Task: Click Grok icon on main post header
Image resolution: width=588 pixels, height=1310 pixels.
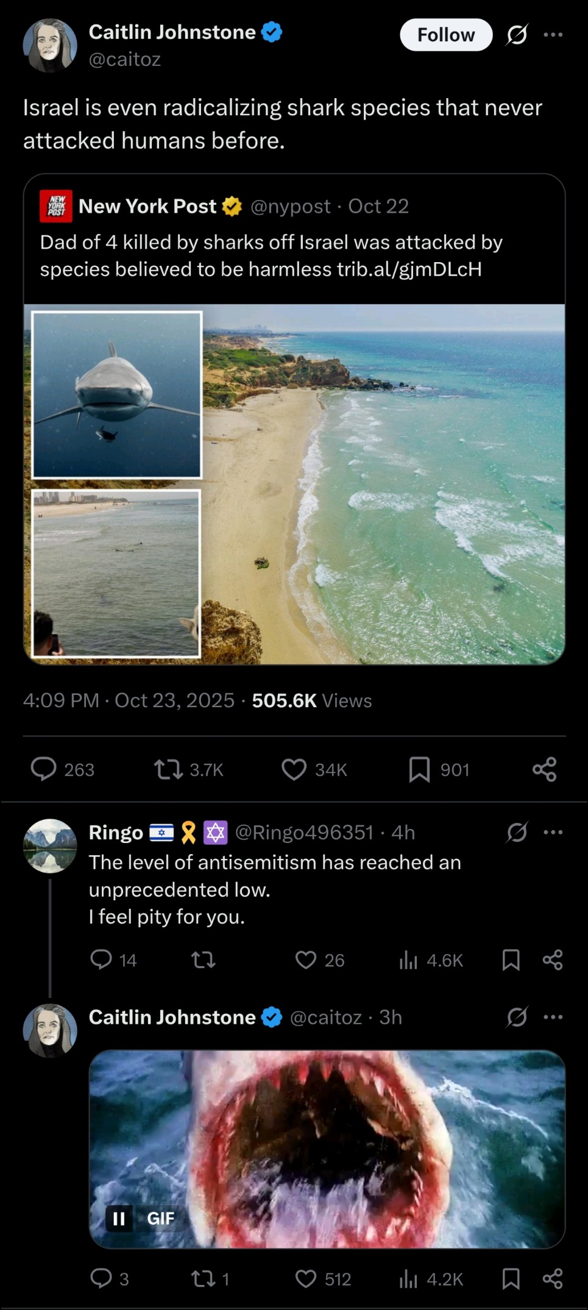Action: coord(517,35)
